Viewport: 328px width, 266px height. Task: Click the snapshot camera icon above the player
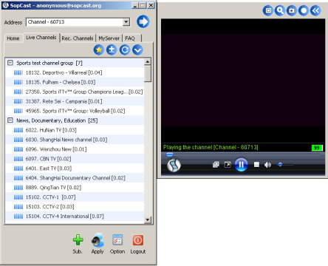(292, 10)
